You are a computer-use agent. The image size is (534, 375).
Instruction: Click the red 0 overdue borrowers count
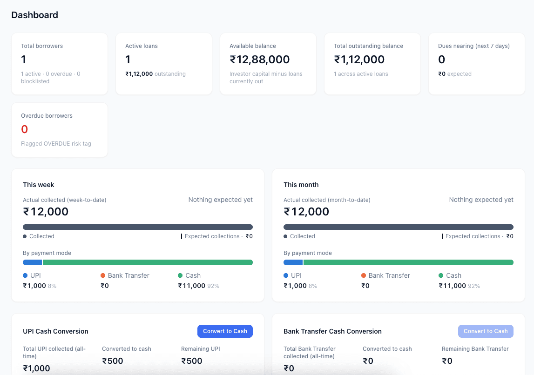(25, 129)
